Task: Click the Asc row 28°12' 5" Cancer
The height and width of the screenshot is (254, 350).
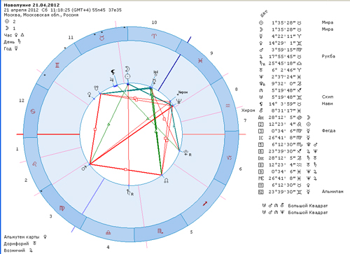Action: tap(284, 118)
